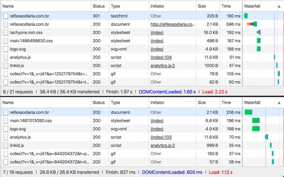The height and width of the screenshot is (177, 284).
Task: Open analytics.js:2 initiator in bottom panel
Action: pyautogui.click(x=162, y=145)
